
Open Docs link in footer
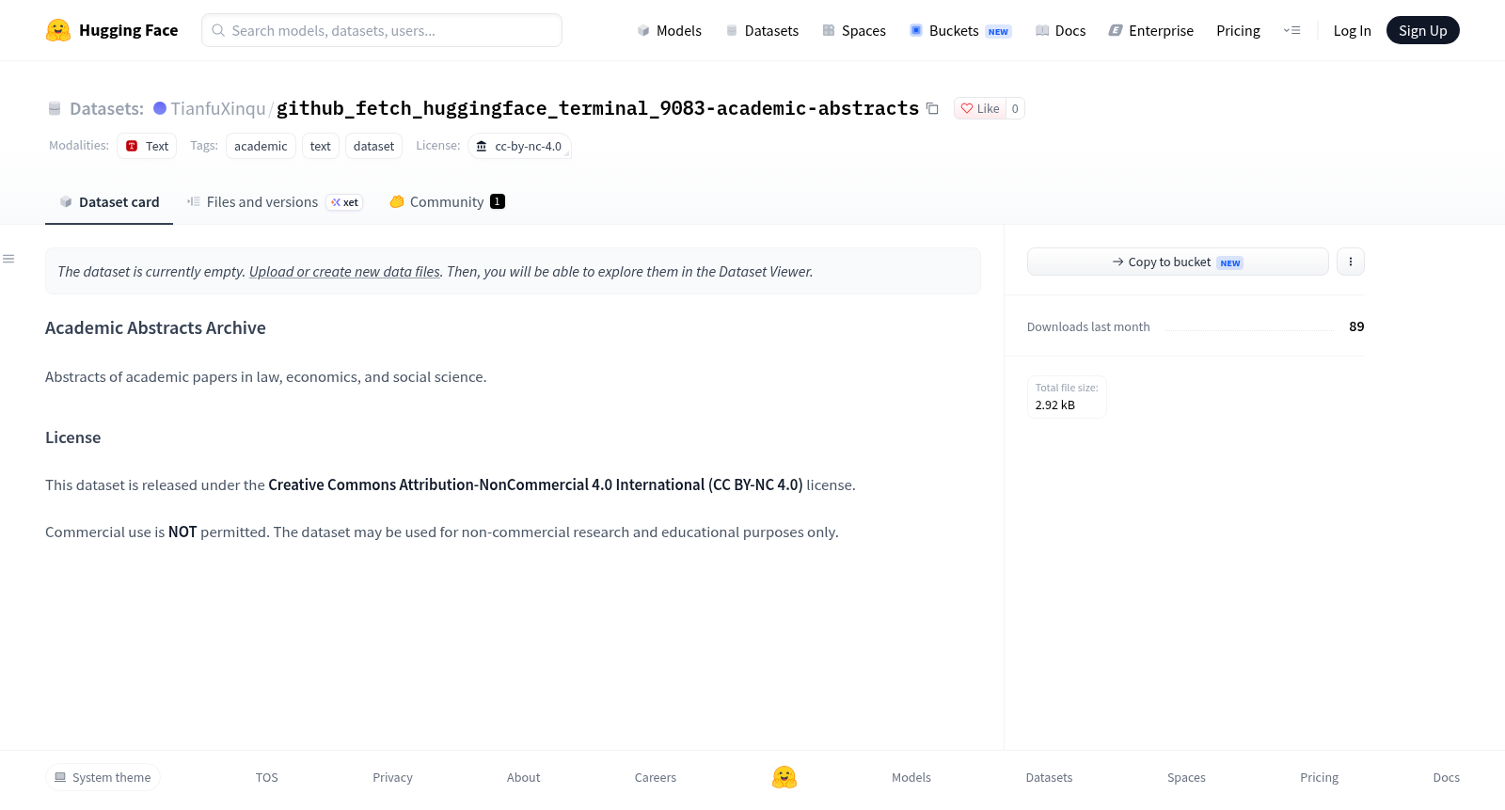click(x=1446, y=777)
